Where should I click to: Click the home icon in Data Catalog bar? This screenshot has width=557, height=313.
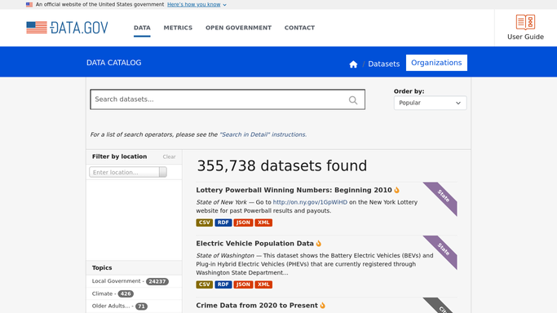(353, 64)
